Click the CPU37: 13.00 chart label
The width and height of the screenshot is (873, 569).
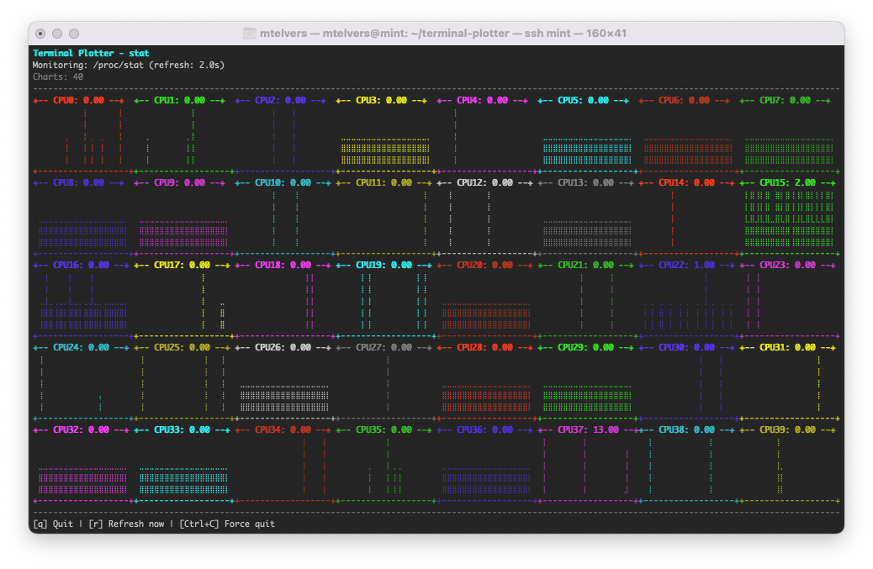coord(588,430)
